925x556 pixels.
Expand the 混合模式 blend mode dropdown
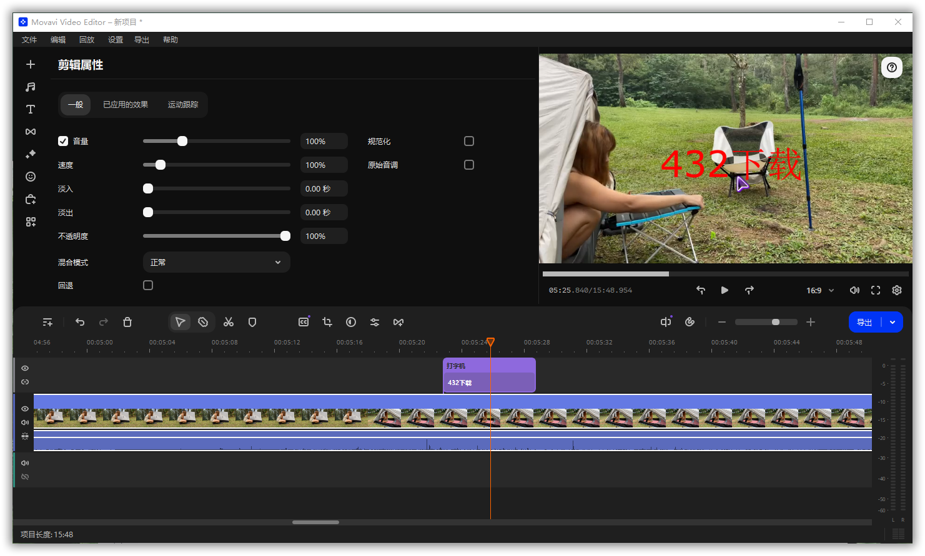tap(216, 262)
